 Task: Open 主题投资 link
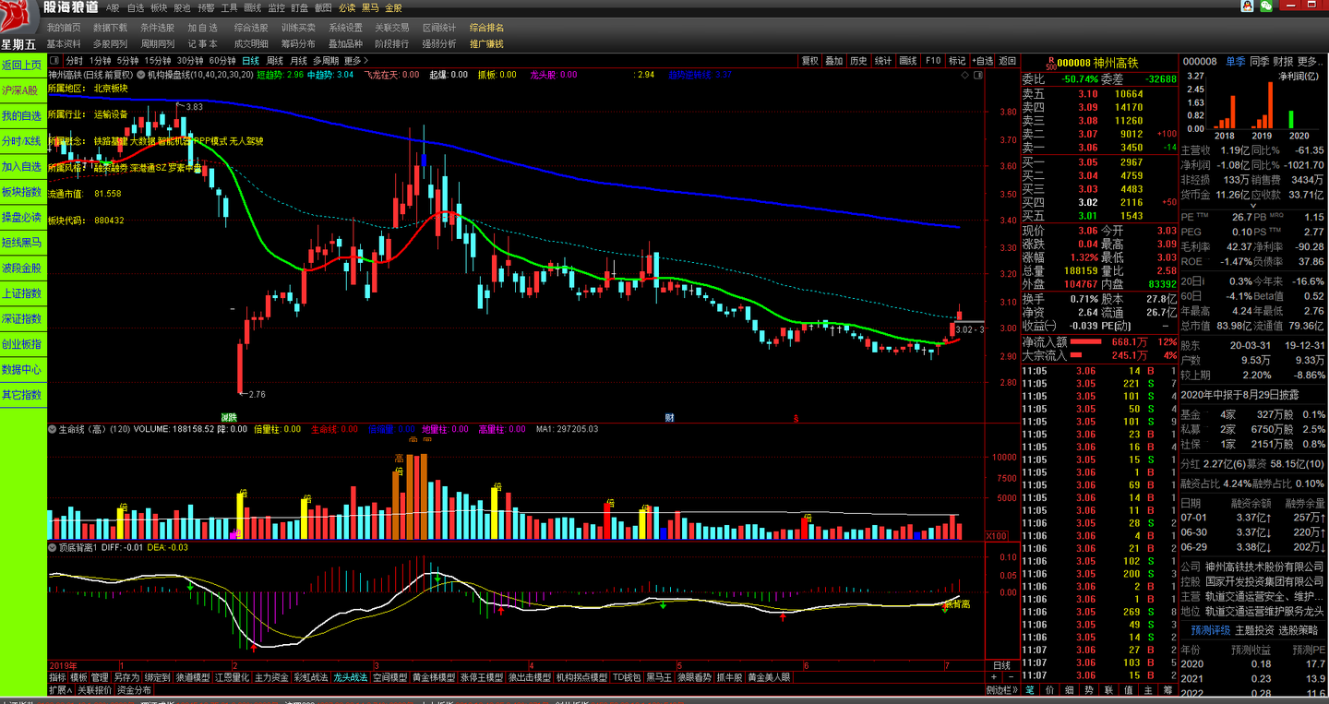1254,630
